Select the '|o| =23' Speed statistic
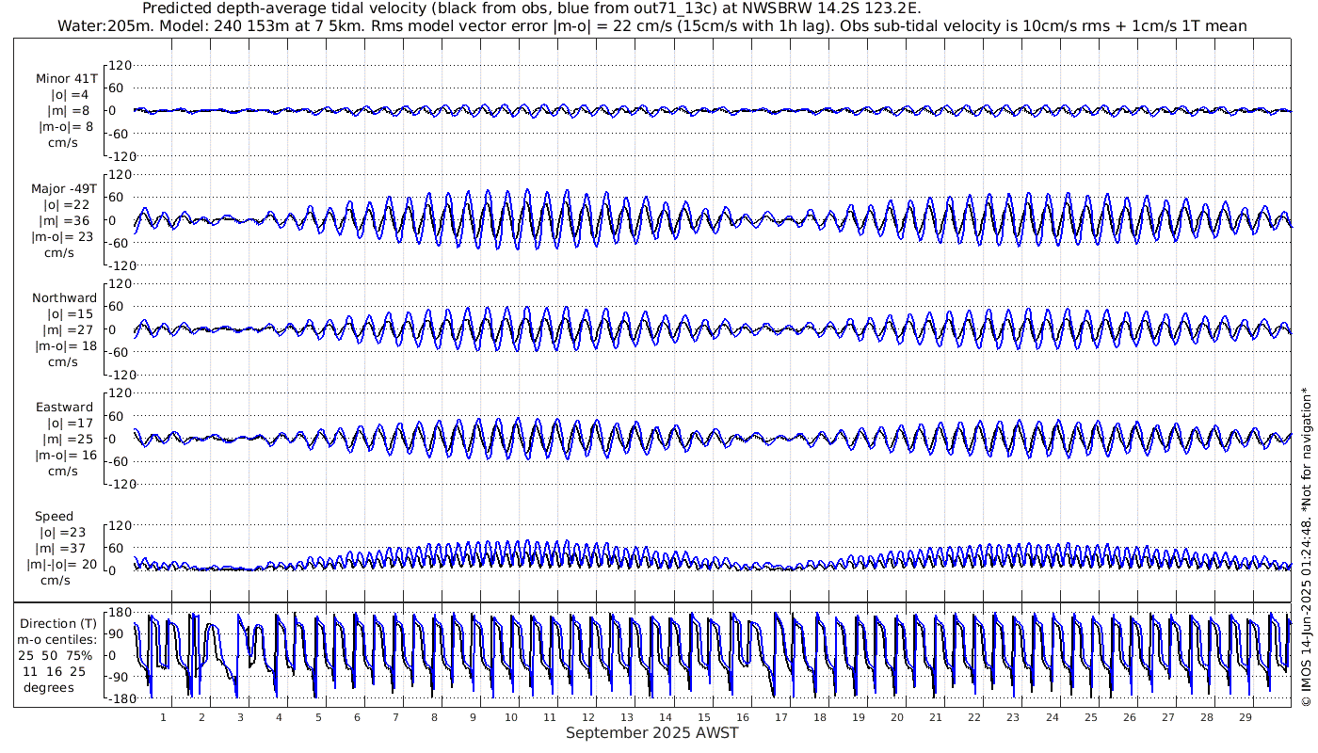 click(66, 533)
